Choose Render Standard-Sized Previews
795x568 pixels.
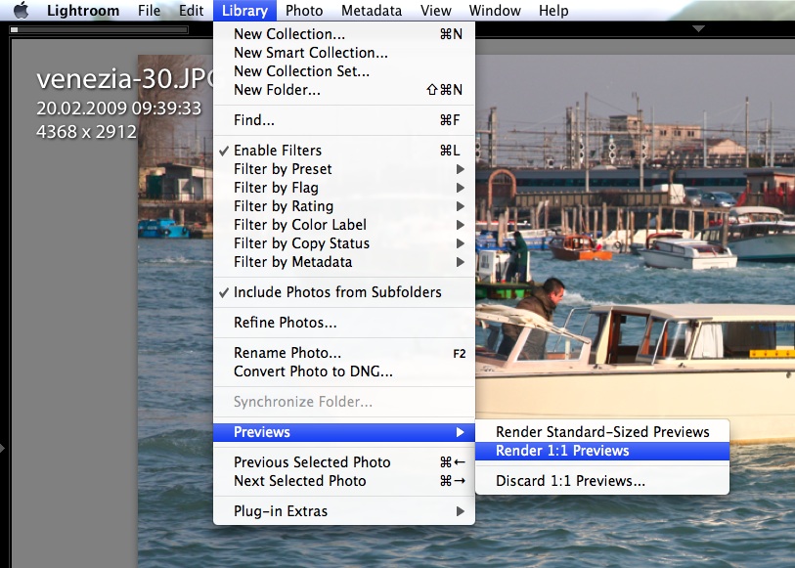pos(602,432)
